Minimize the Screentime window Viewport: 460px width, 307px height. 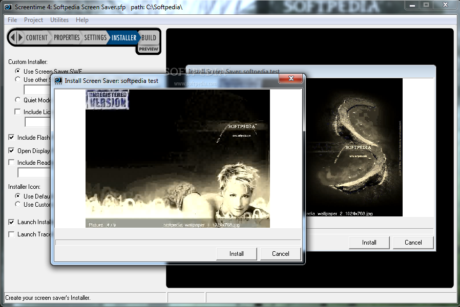[x=412, y=5]
